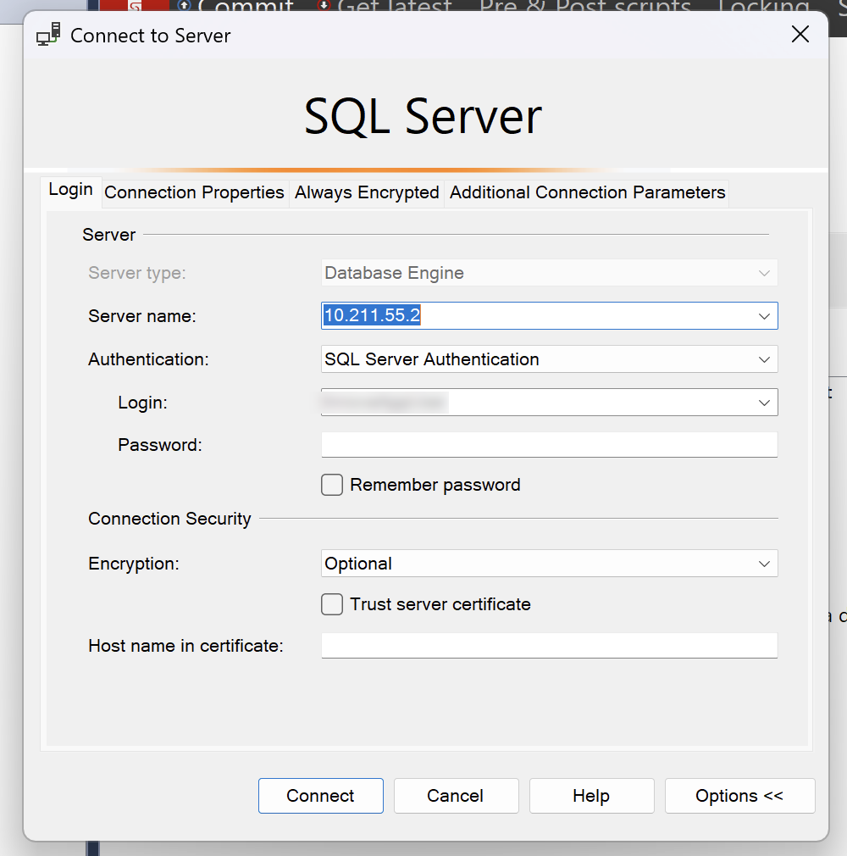The width and height of the screenshot is (847, 856).
Task: Click the Password input field
Action: click(x=549, y=445)
